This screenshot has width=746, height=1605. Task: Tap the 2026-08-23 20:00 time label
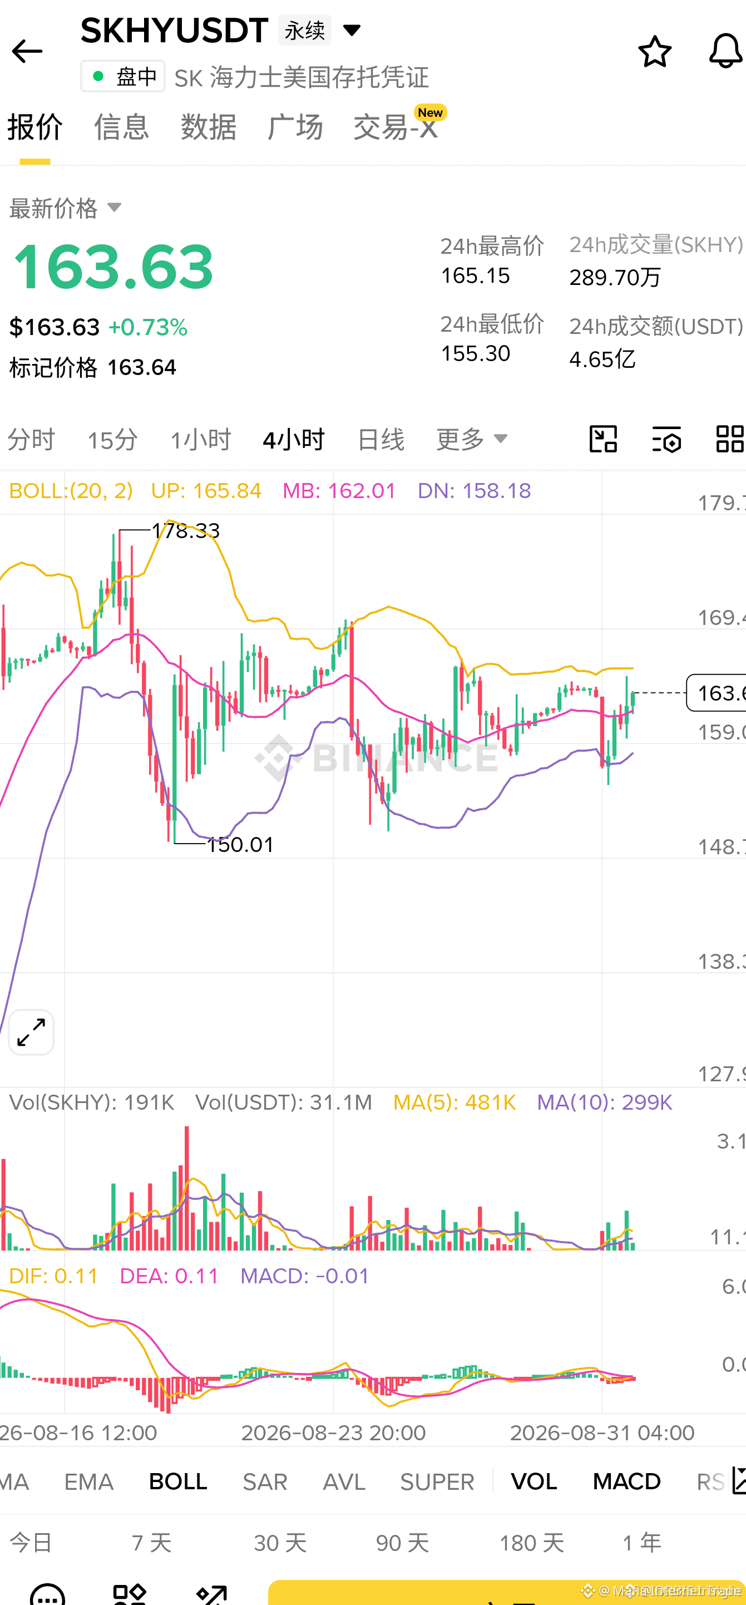coord(333,1432)
